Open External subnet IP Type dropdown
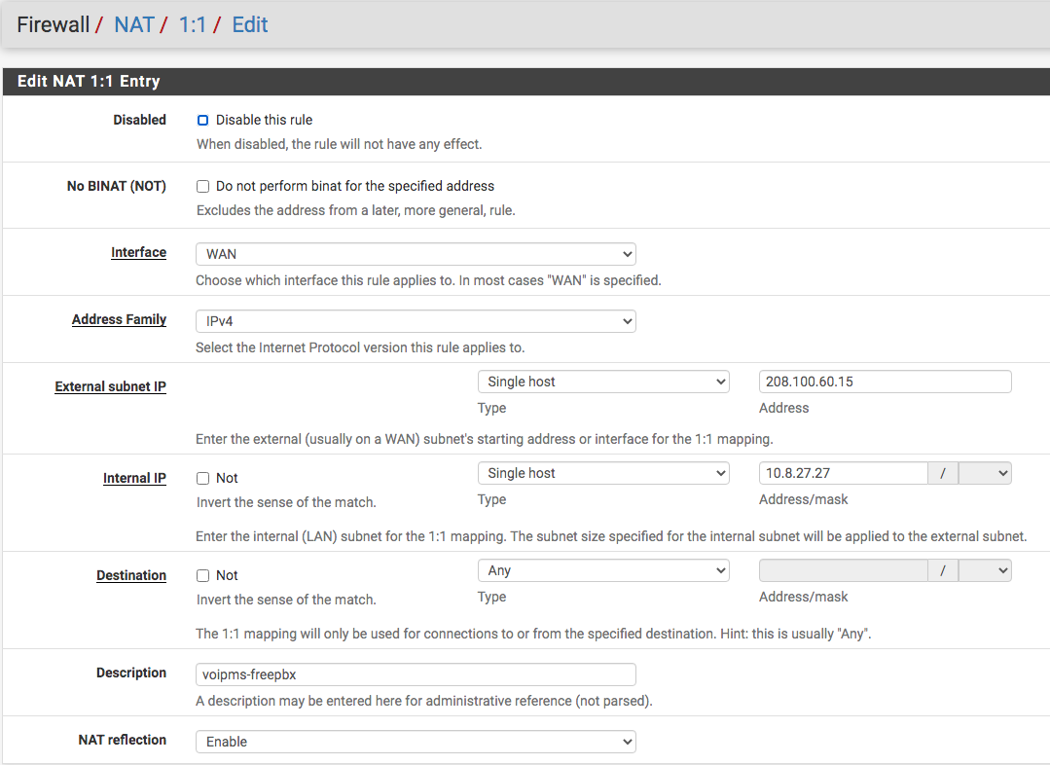 click(602, 382)
